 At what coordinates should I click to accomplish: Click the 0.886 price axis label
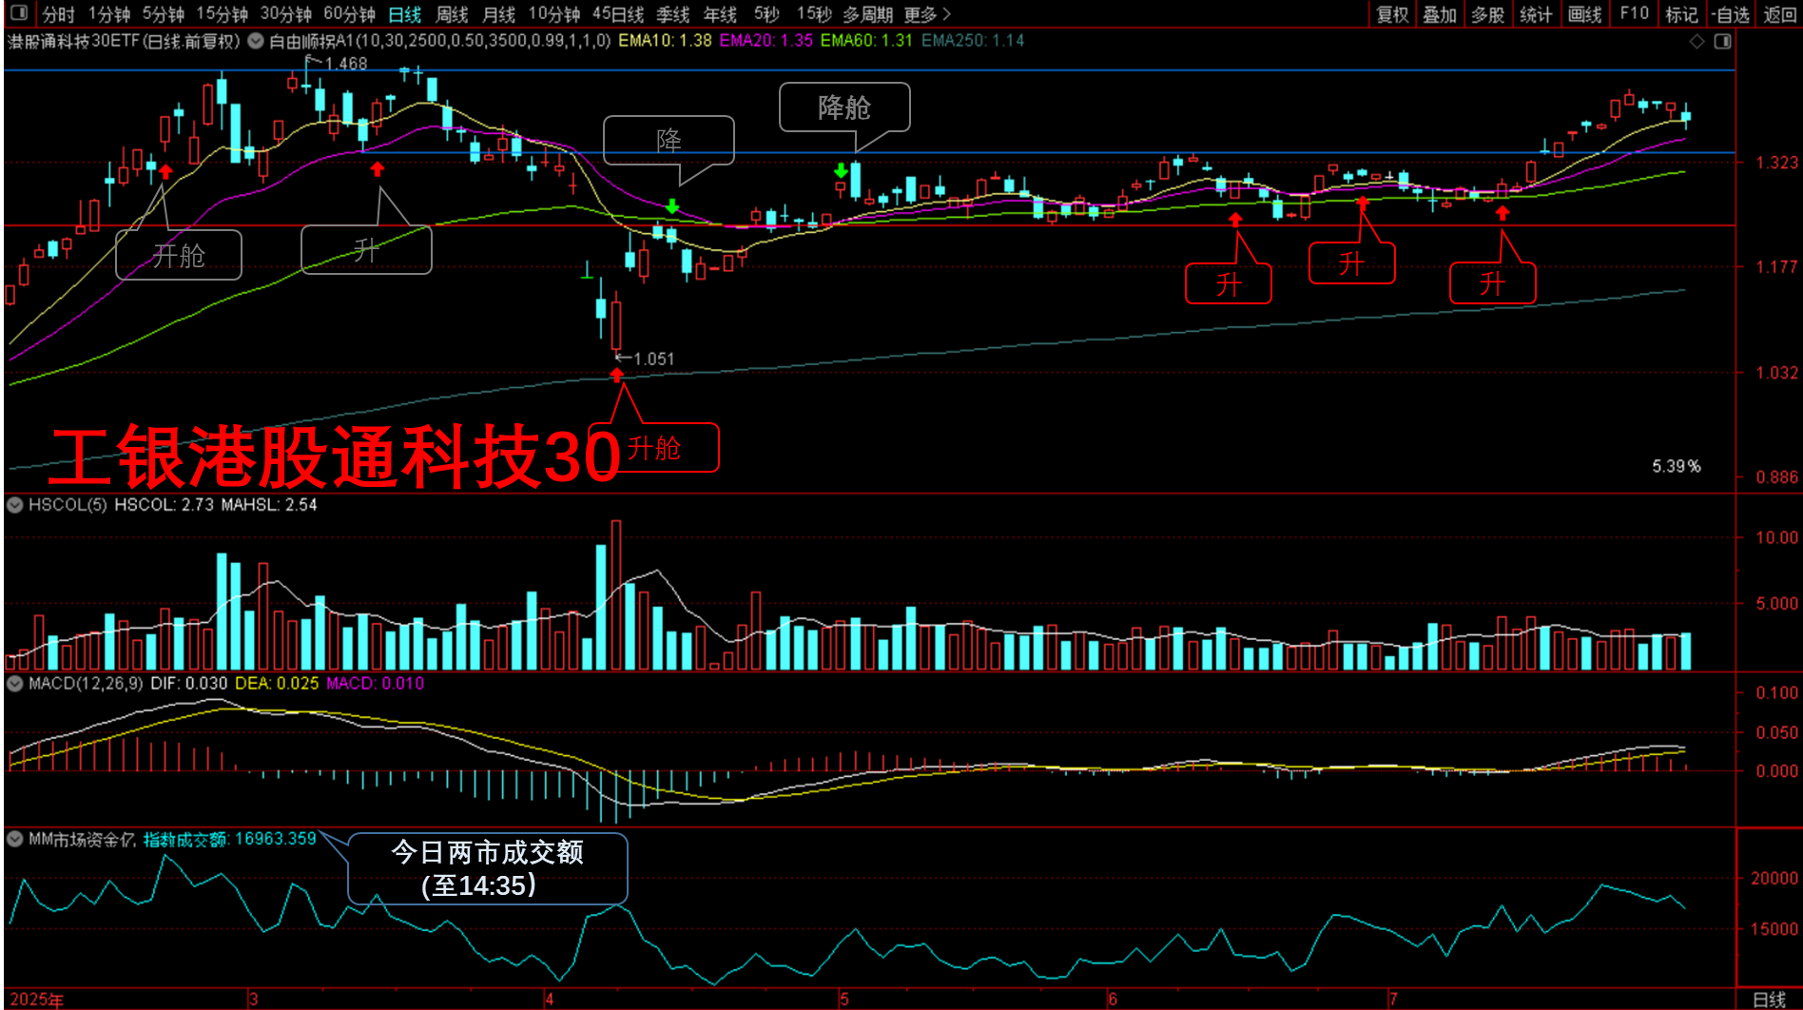[x=1776, y=476]
